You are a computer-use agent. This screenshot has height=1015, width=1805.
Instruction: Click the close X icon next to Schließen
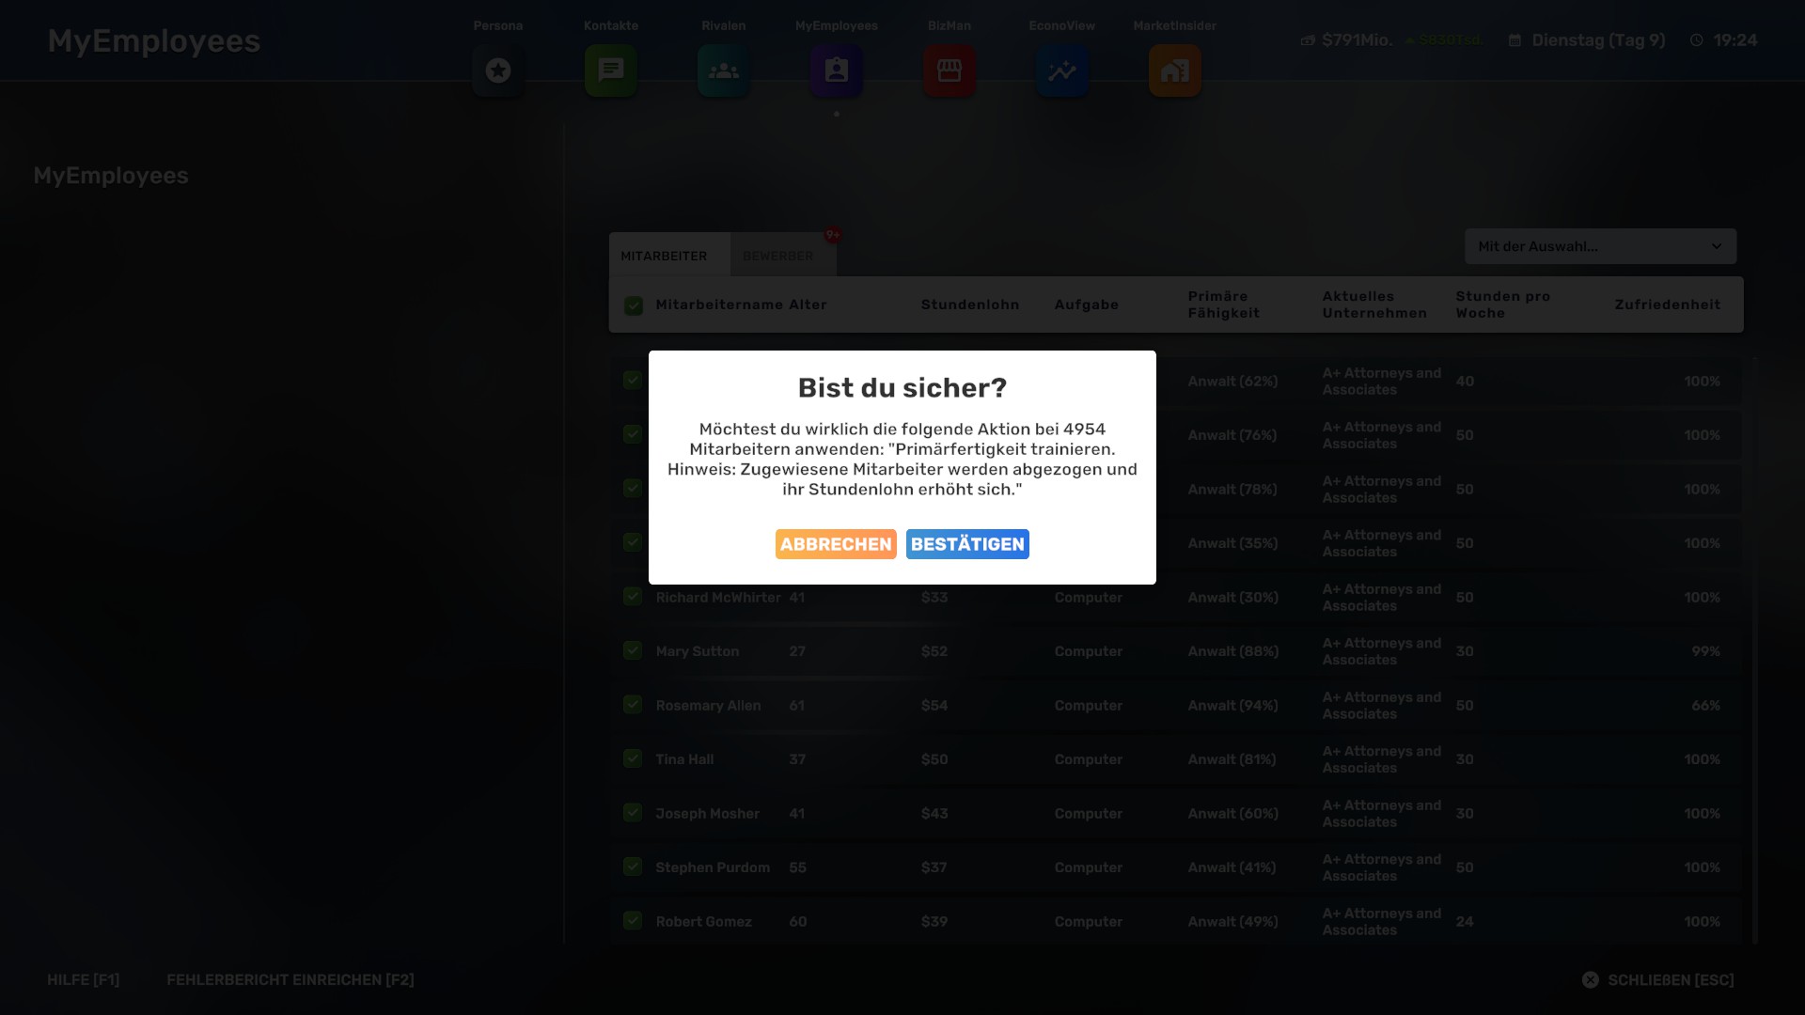(x=1590, y=979)
